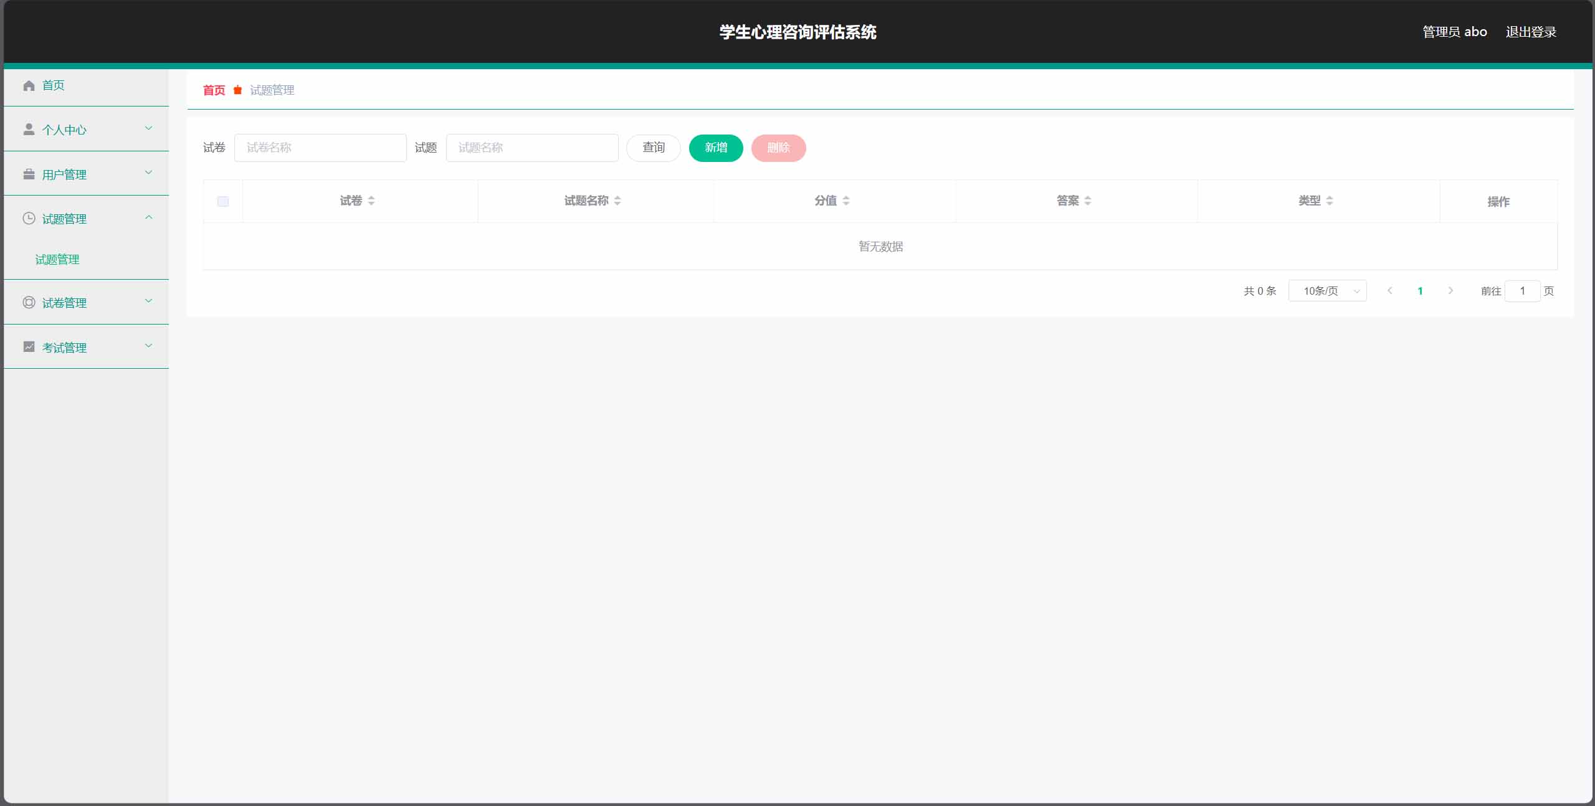
Task: Expand the 用户管理 menu chevron
Action: tap(148, 173)
